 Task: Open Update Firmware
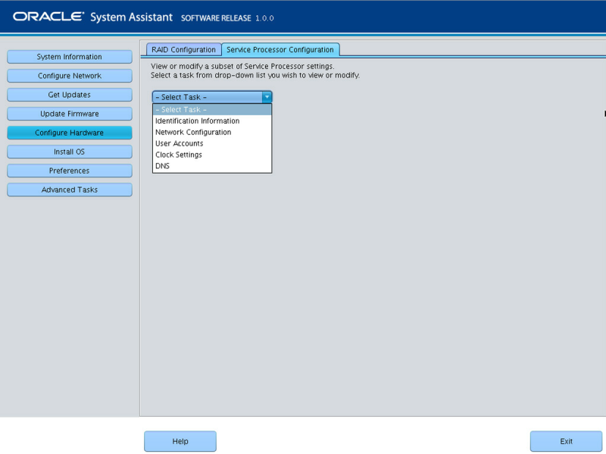pyautogui.click(x=70, y=114)
